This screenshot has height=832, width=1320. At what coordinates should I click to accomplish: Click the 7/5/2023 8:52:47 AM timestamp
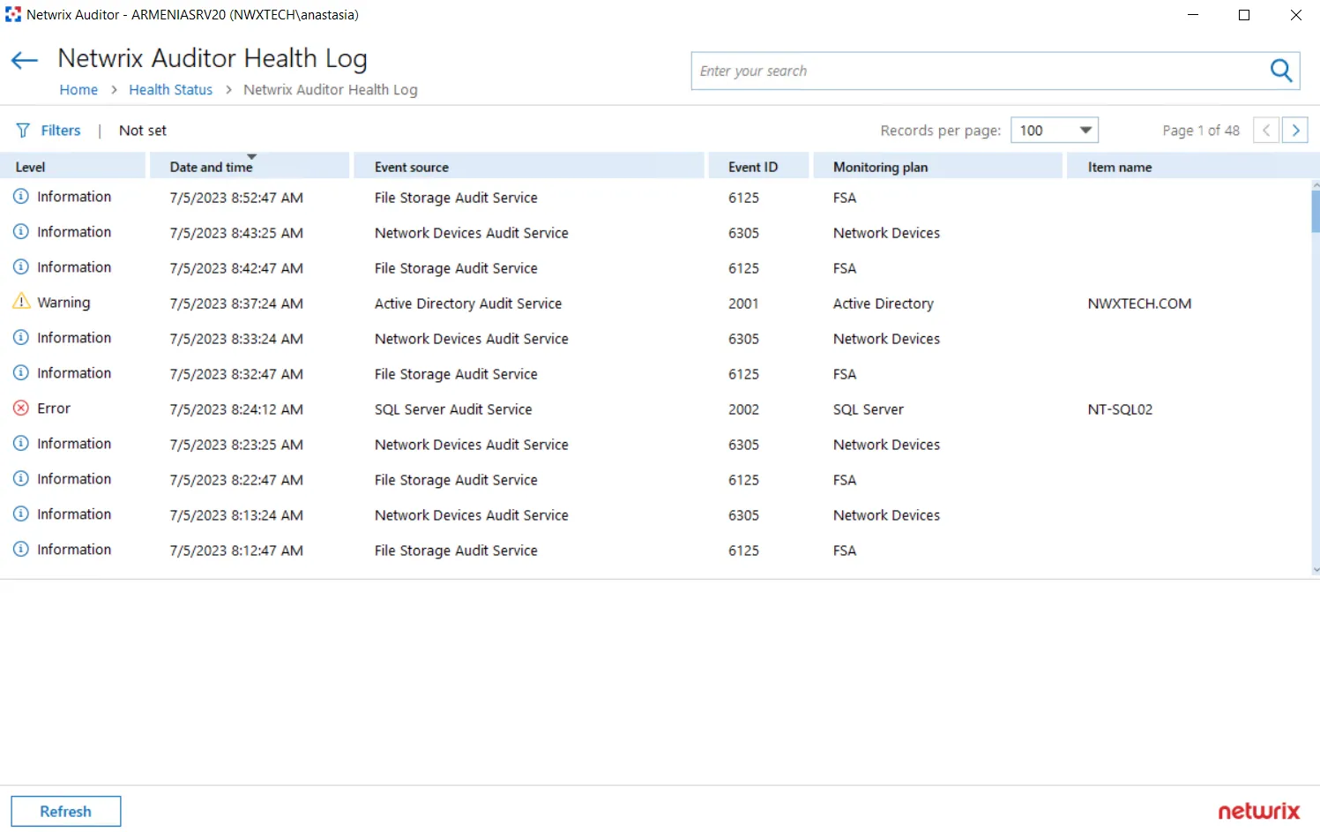(236, 198)
